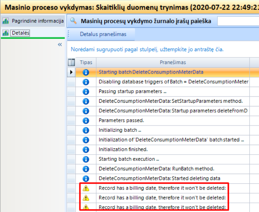This screenshot has height=212, width=259.
Task: Sort by the Pranešimas column header
Action: coord(173,62)
